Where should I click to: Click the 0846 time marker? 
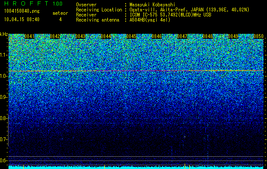click(x=157, y=36)
